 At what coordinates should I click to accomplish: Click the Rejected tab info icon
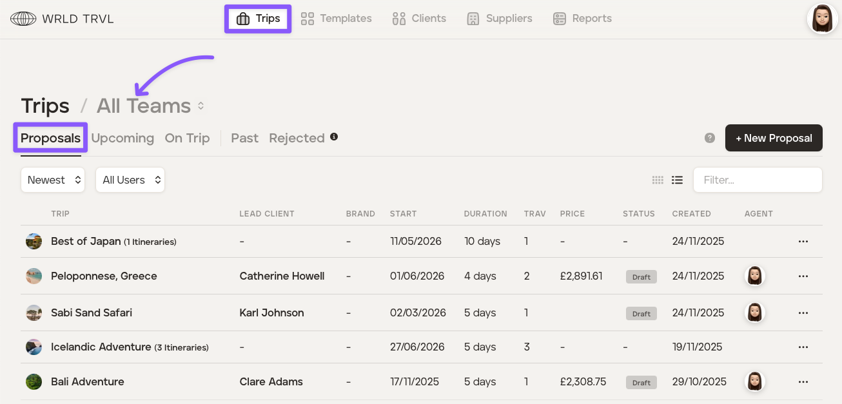[x=334, y=137]
